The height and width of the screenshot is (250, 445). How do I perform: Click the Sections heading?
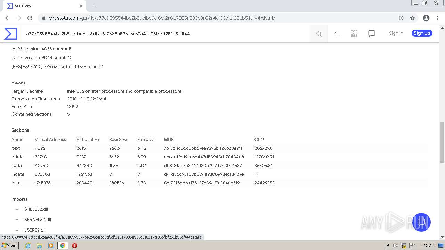coord(20,130)
